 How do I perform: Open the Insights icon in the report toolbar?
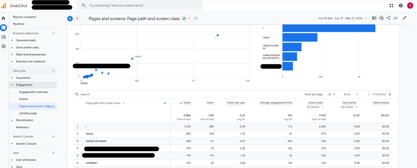[381, 18]
